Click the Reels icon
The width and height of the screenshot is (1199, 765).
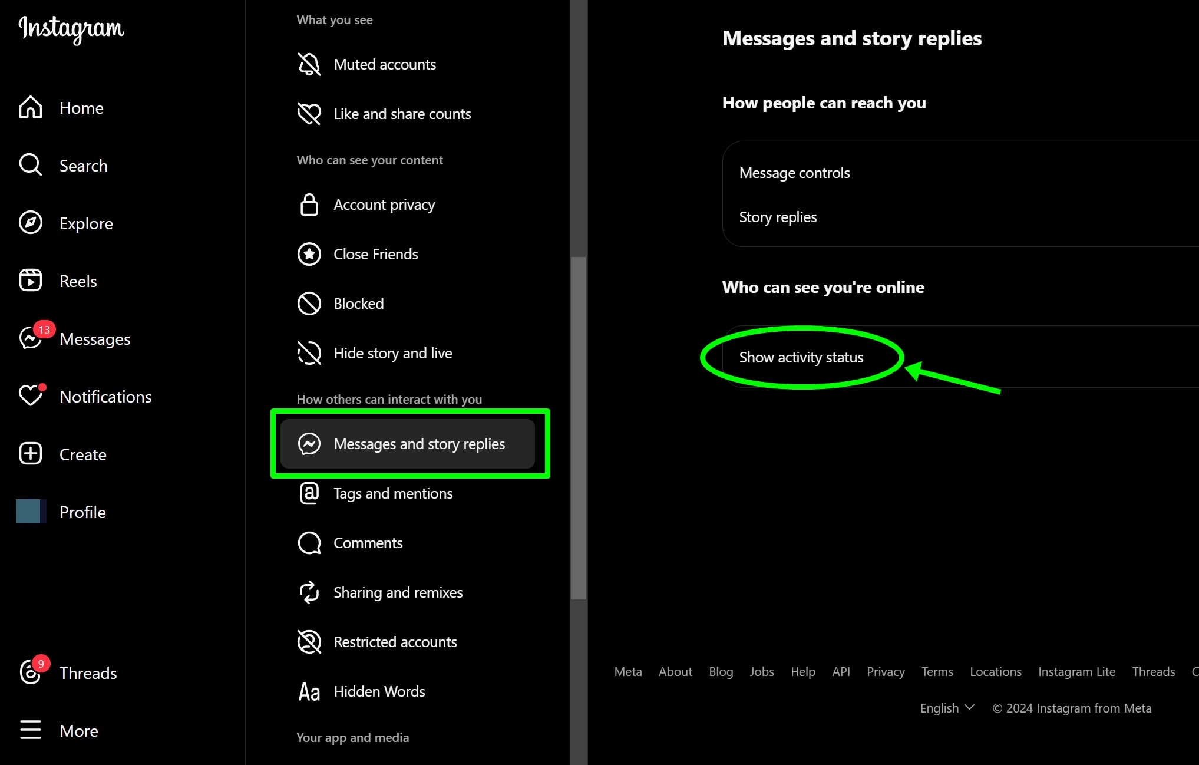(x=31, y=281)
